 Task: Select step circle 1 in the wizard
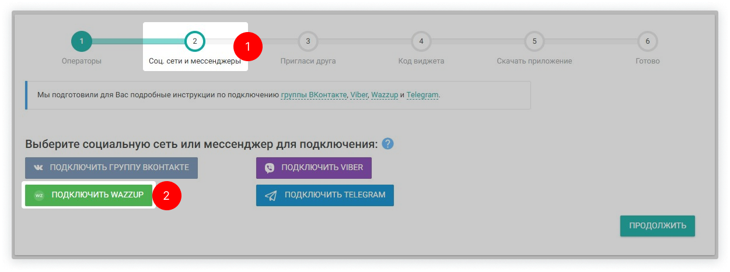[82, 41]
